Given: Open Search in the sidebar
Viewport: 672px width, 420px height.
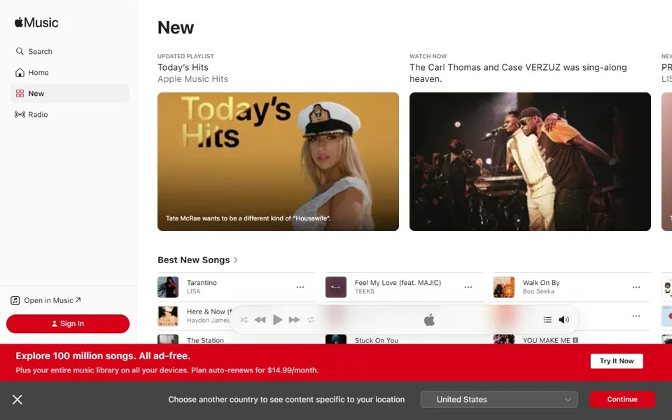Looking at the screenshot, I should click(x=69, y=51).
